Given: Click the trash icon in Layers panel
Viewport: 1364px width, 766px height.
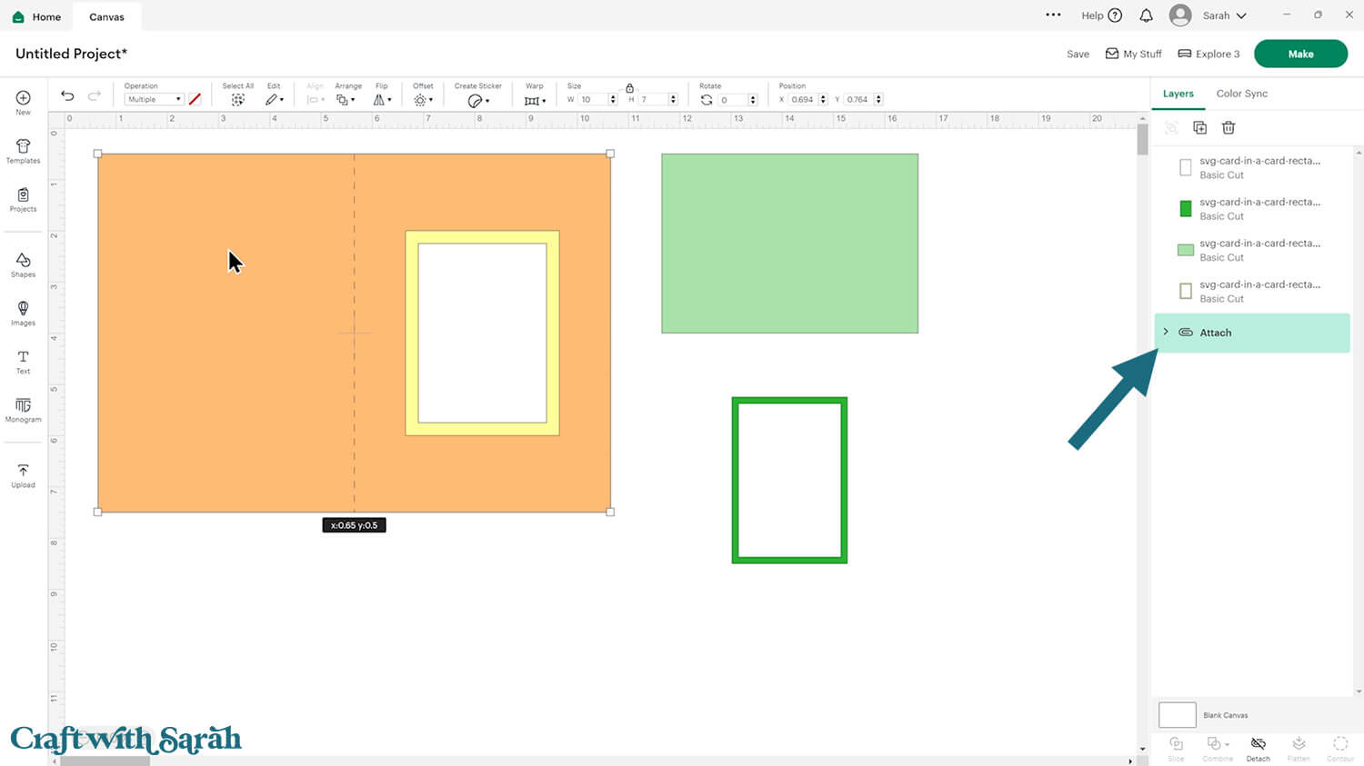Looking at the screenshot, I should click(x=1229, y=128).
